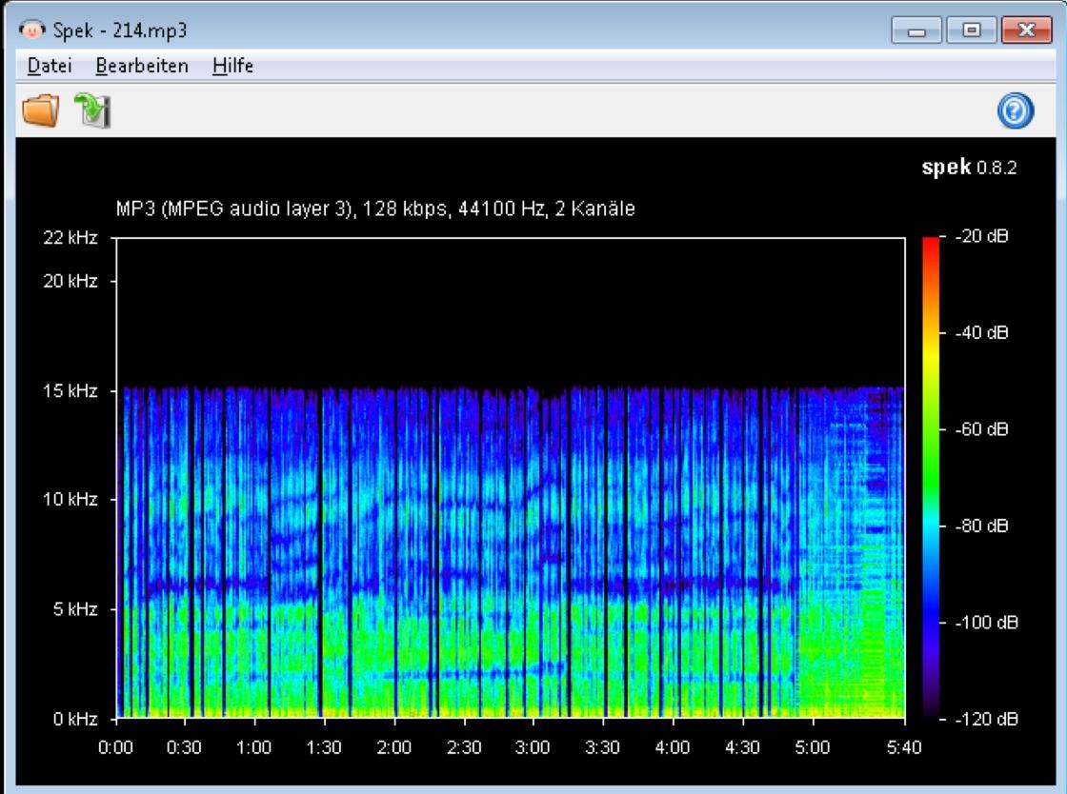Screen dimensions: 1067x794
Task: Open the Bearbeiten menu
Action: (x=142, y=67)
